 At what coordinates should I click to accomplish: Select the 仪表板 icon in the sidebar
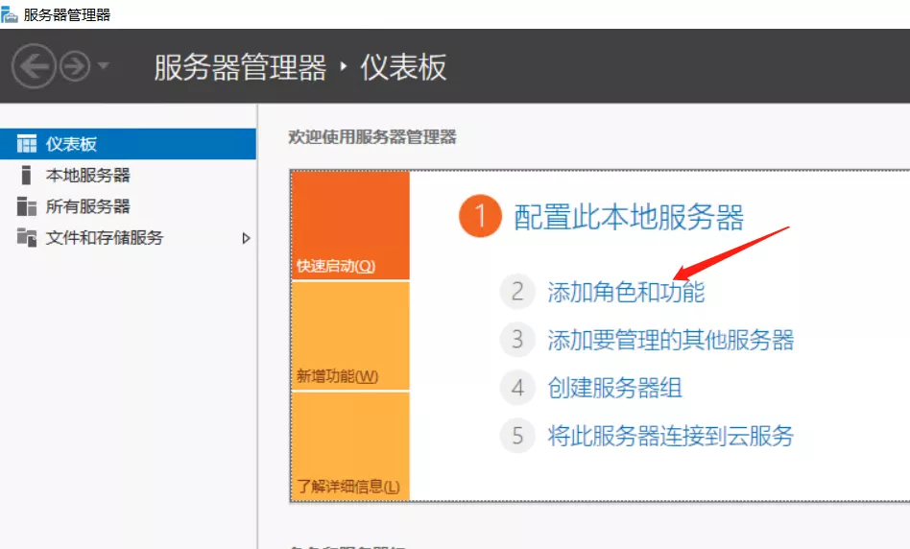click(x=27, y=144)
